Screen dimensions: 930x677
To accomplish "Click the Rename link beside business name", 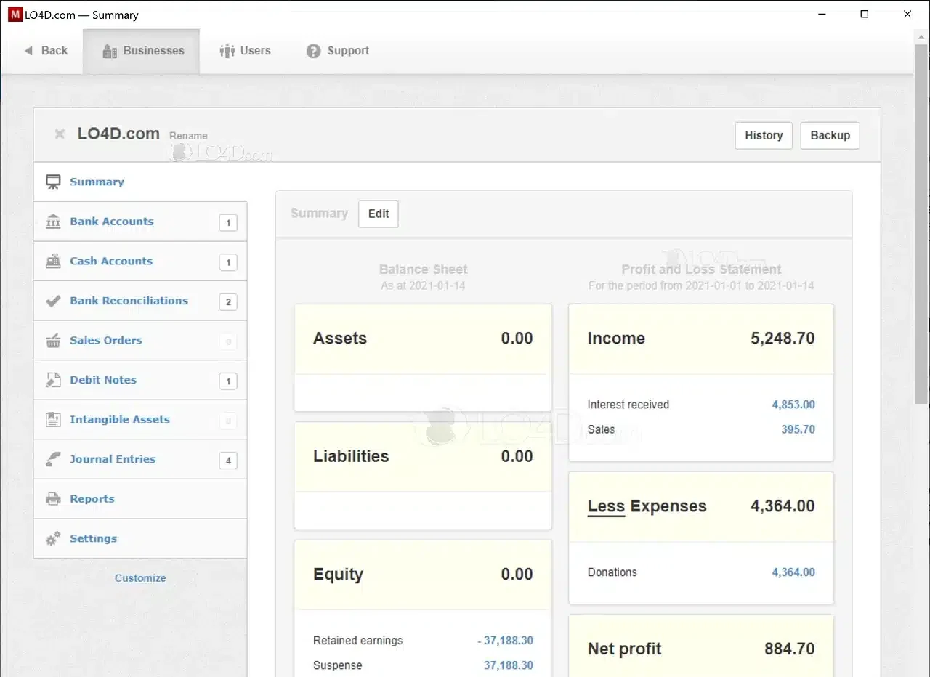I will 188,136.
